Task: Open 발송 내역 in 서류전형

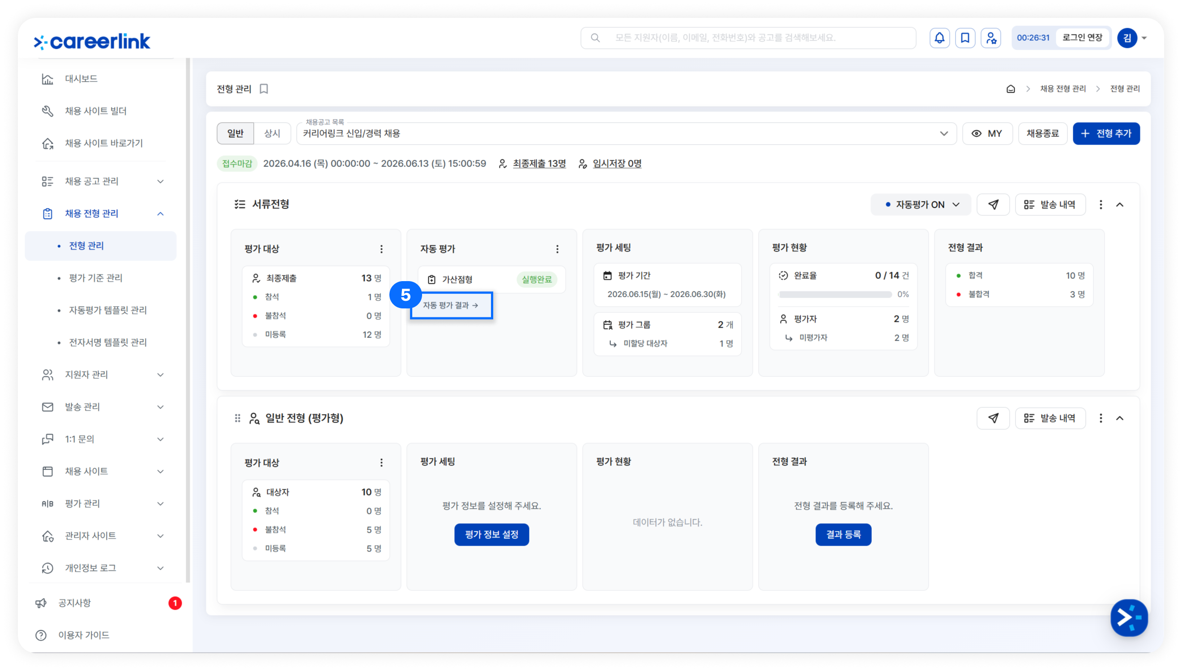Action: pyautogui.click(x=1050, y=205)
